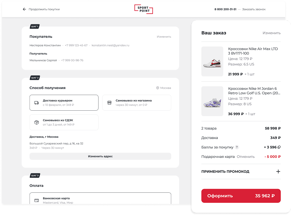Click the Размер: 8 US text
The width and height of the screenshot is (291, 215).
(240, 104)
